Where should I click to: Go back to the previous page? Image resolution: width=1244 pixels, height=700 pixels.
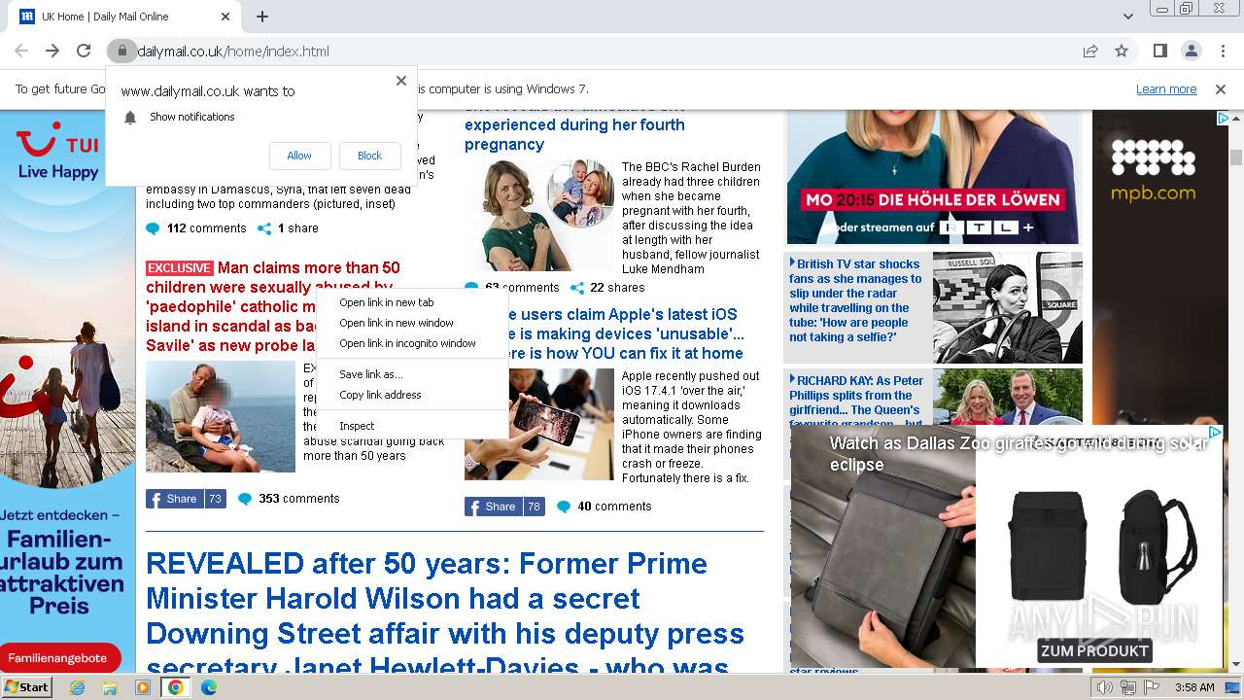[21, 51]
